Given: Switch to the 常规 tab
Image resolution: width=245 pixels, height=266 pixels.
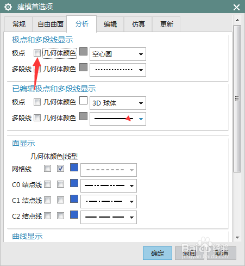Looking at the screenshot, I should click(x=18, y=24).
